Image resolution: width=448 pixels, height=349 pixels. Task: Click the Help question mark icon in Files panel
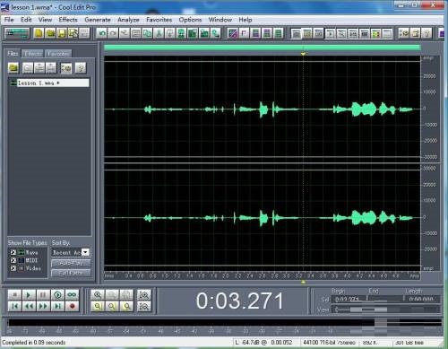point(81,68)
